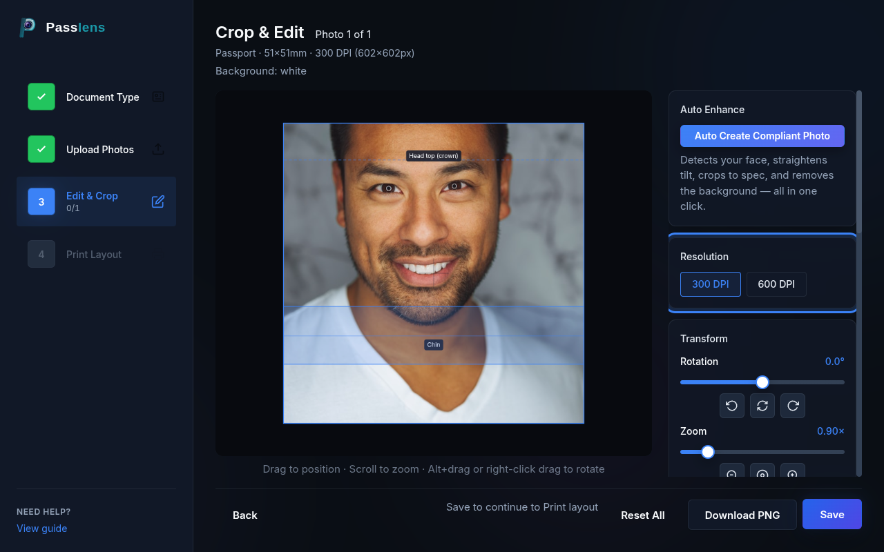Click the Zoom slider handle
Screen dimensions: 884x552
point(708,452)
